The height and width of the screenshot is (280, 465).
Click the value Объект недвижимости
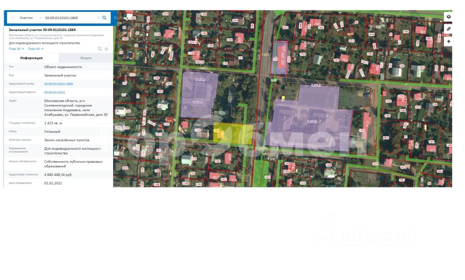tap(63, 67)
